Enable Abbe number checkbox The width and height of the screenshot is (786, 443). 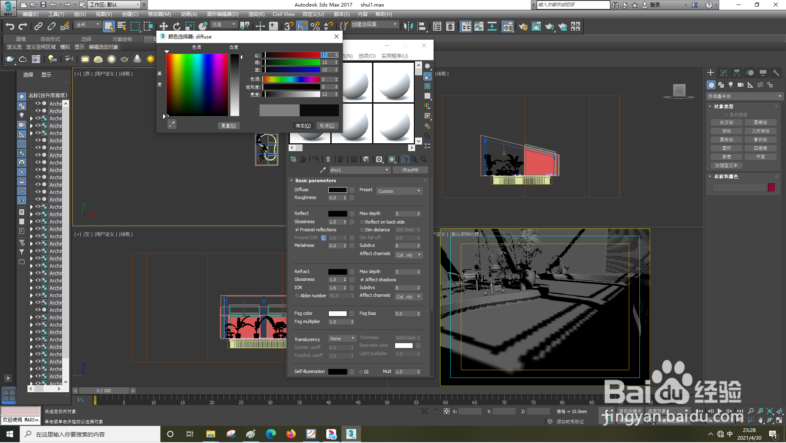(x=297, y=296)
